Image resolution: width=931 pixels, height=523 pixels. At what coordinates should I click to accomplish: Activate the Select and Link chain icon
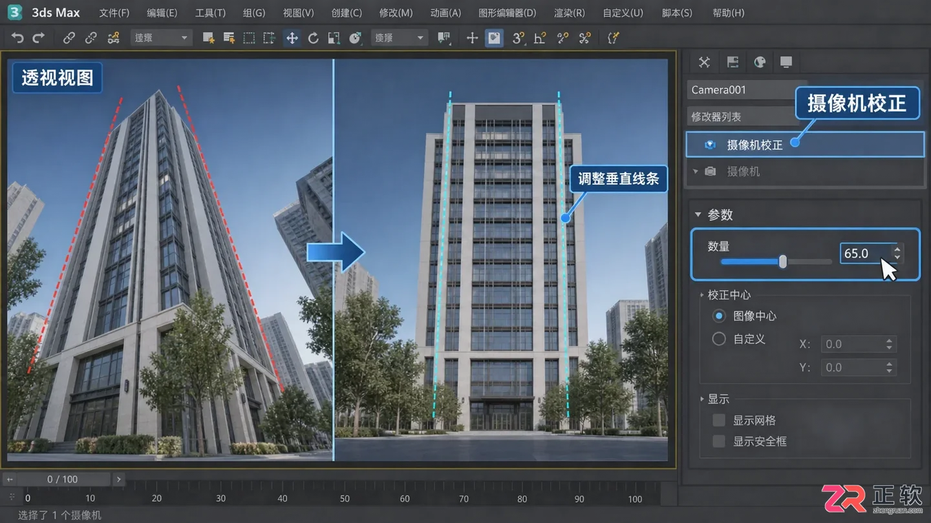[69, 38]
